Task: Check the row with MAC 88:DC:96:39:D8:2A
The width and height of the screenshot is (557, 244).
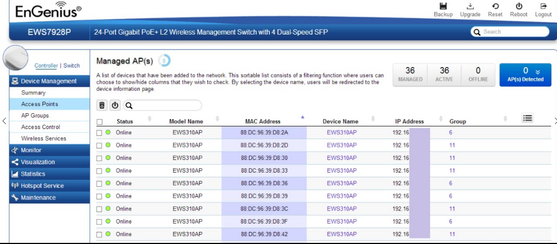Action: coord(100,133)
